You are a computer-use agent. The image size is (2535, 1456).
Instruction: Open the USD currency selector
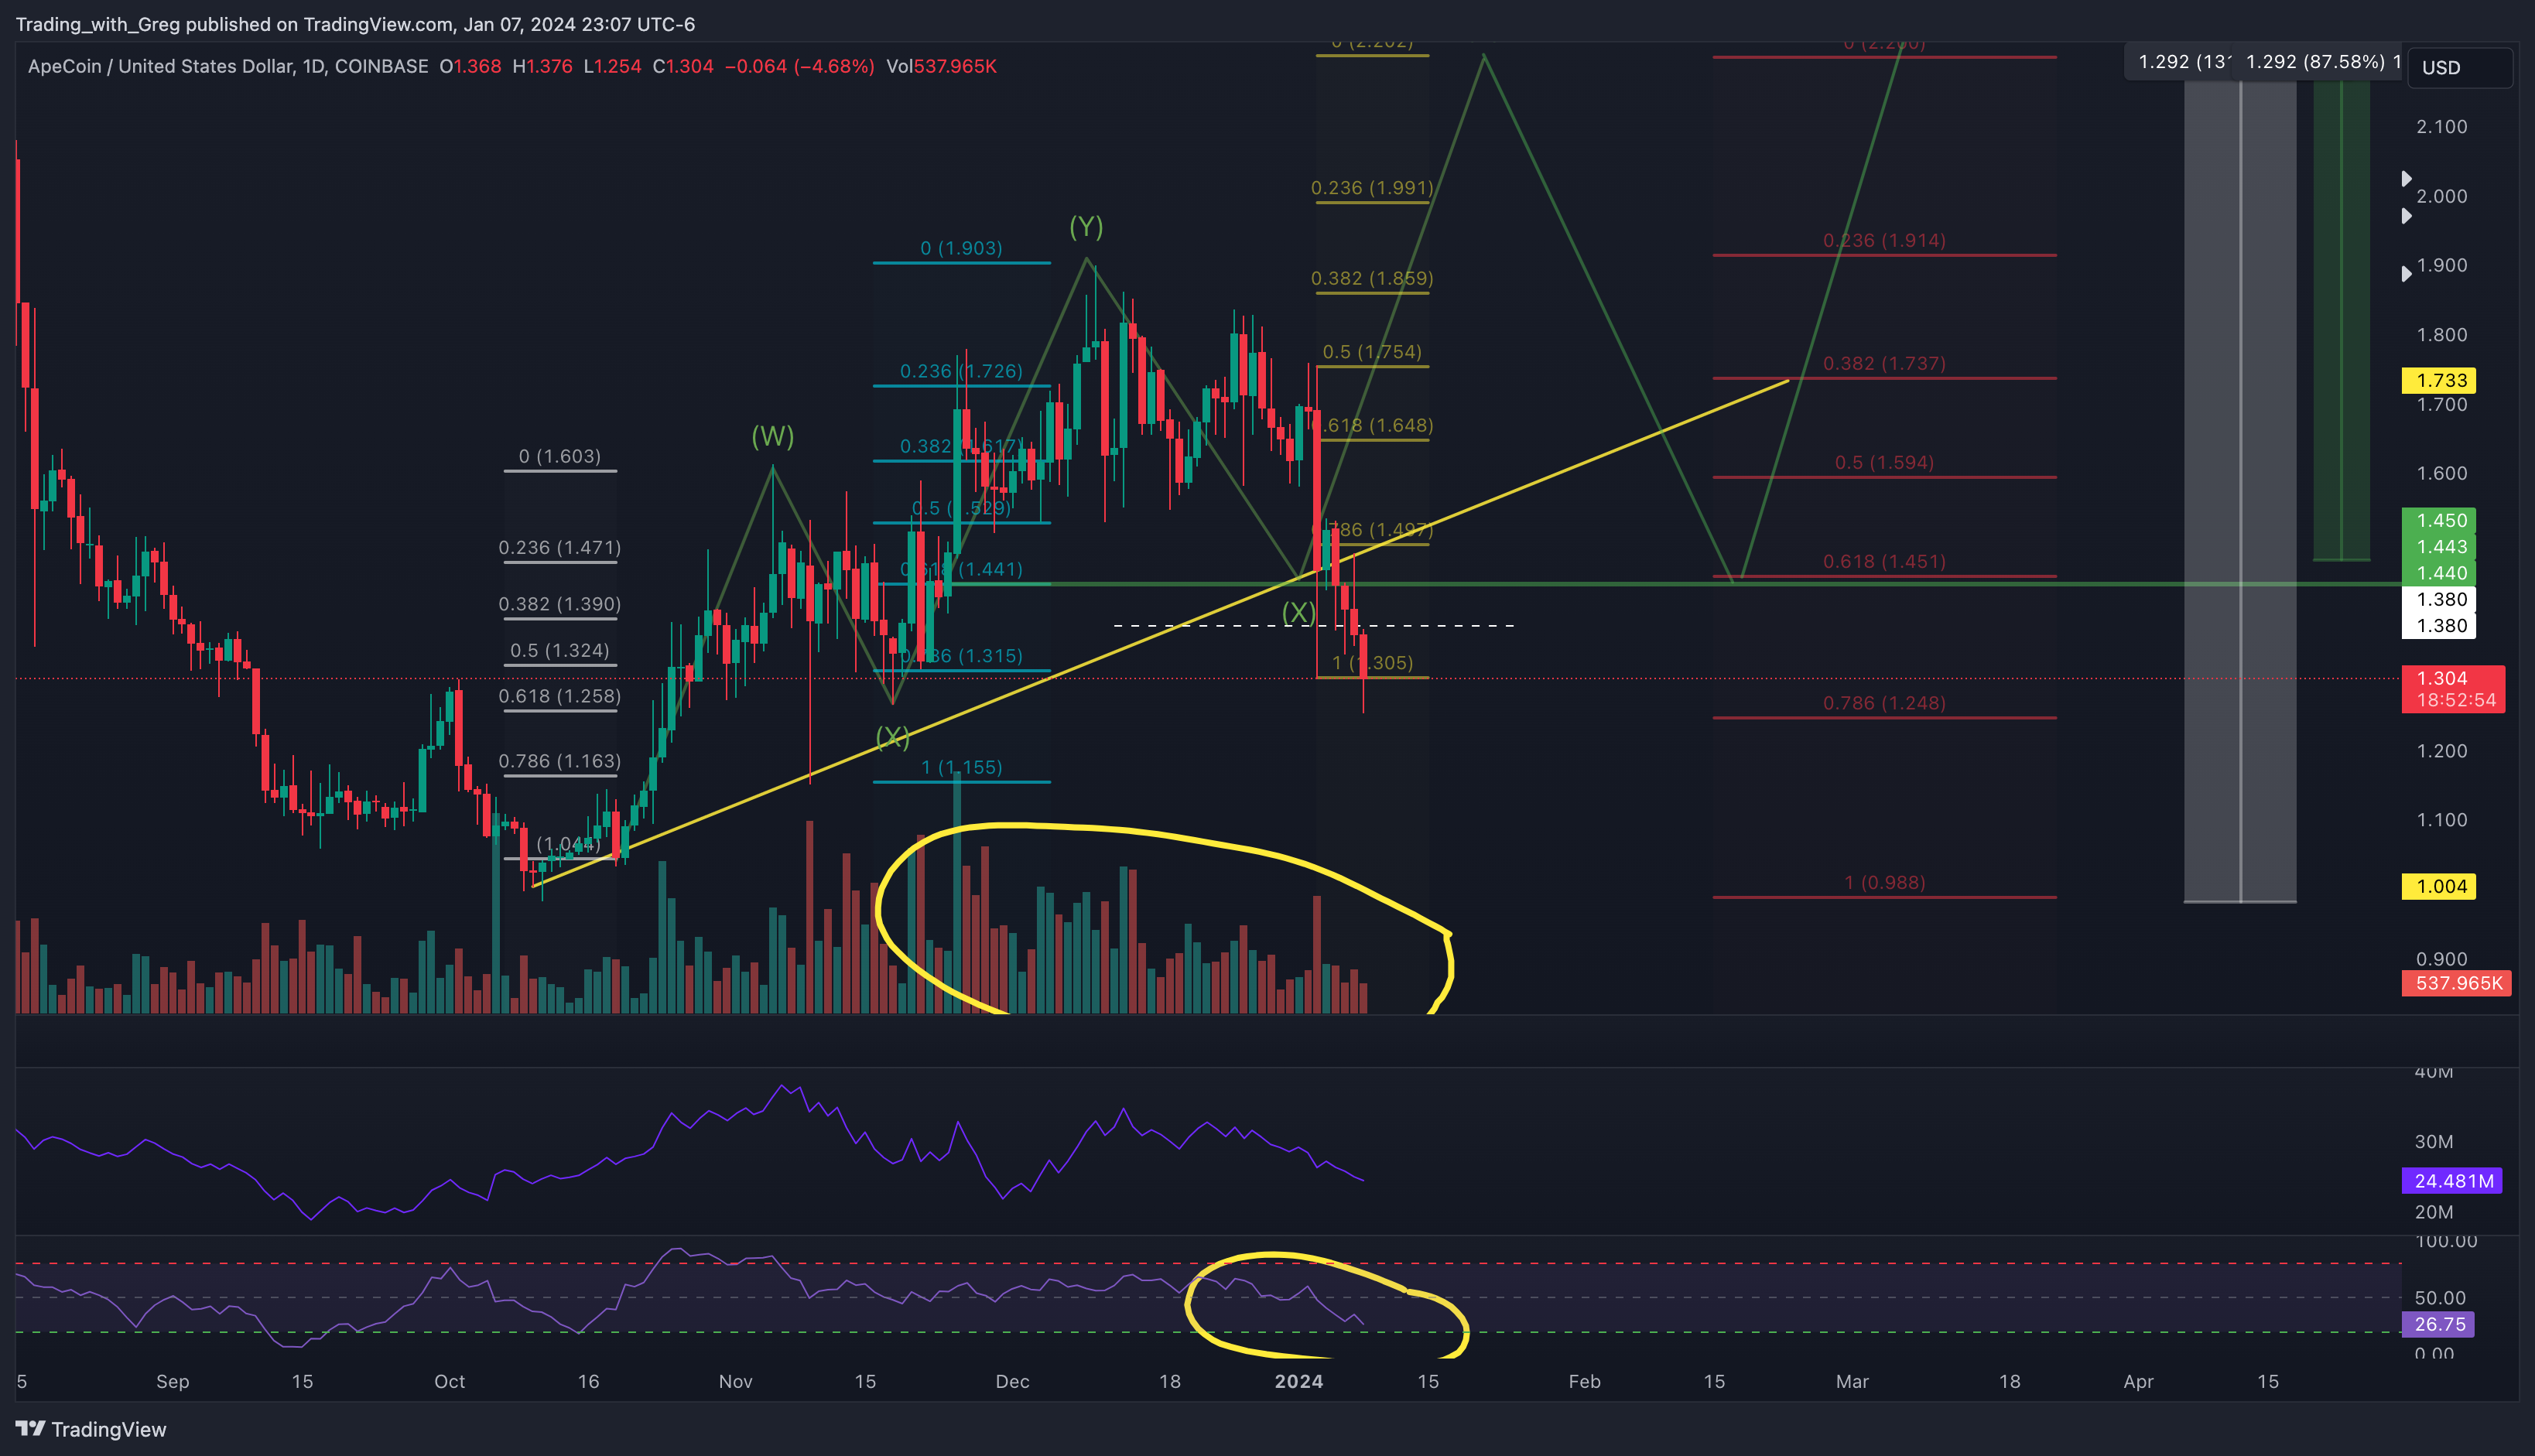[2460, 67]
